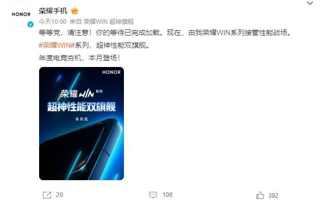Open the 荣耀手机 username link
323x203 pixels.
(53, 11)
